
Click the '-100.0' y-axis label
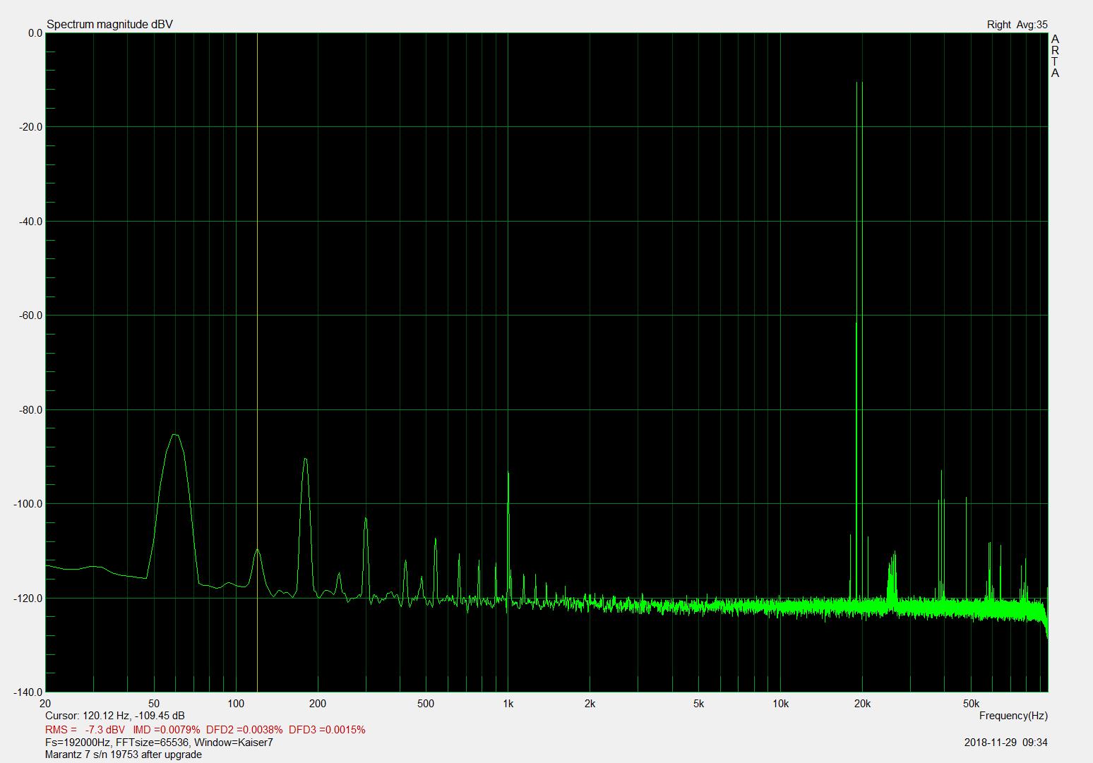(29, 504)
